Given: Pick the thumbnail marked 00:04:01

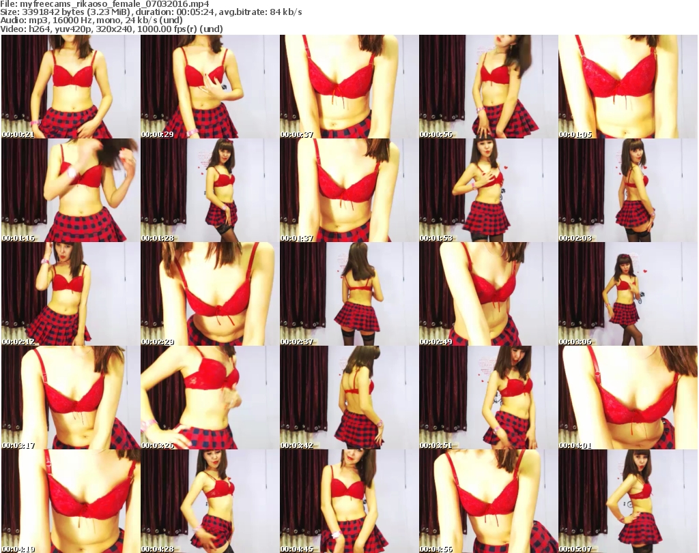Looking at the screenshot, I should point(627,398).
